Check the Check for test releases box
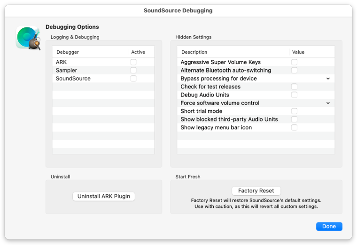Image resolution: width=357 pixels, height=247 pixels. point(294,87)
